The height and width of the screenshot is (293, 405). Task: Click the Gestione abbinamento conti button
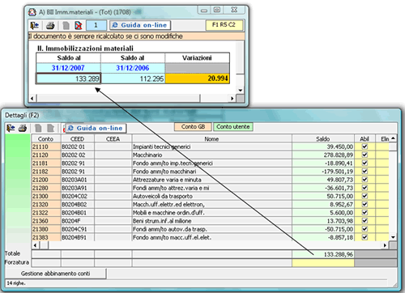(56, 274)
